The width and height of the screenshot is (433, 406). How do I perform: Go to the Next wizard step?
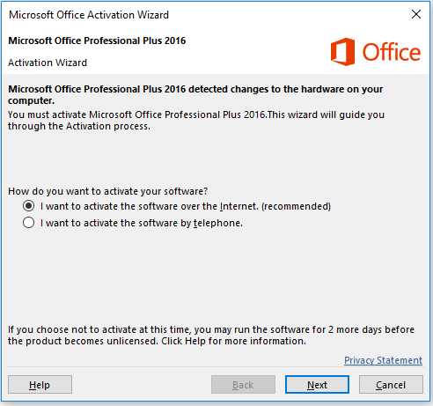pos(317,385)
